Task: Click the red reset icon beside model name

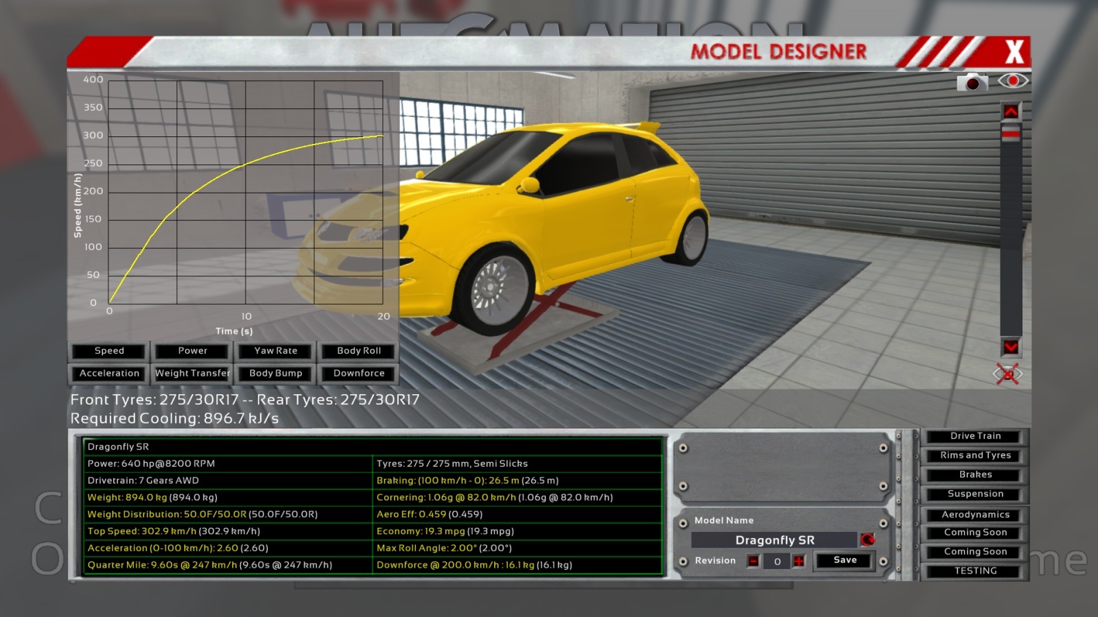Action: 867,540
